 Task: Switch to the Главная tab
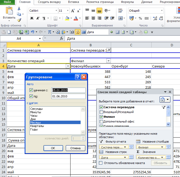click(25, 2)
